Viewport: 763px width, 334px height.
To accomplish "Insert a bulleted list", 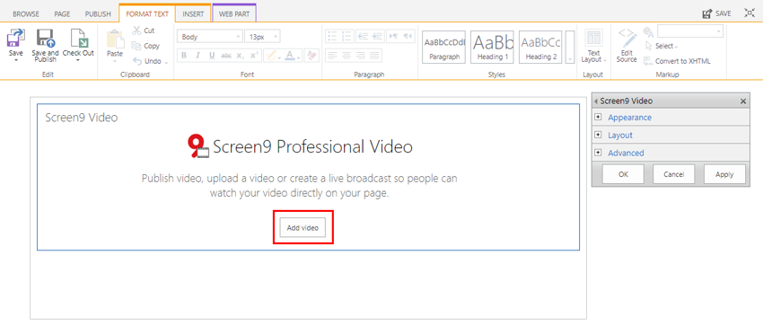I will [333, 36].
